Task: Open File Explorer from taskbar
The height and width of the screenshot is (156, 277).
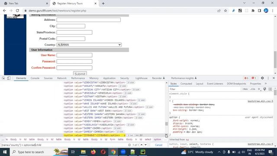Action: pos(83,152)
